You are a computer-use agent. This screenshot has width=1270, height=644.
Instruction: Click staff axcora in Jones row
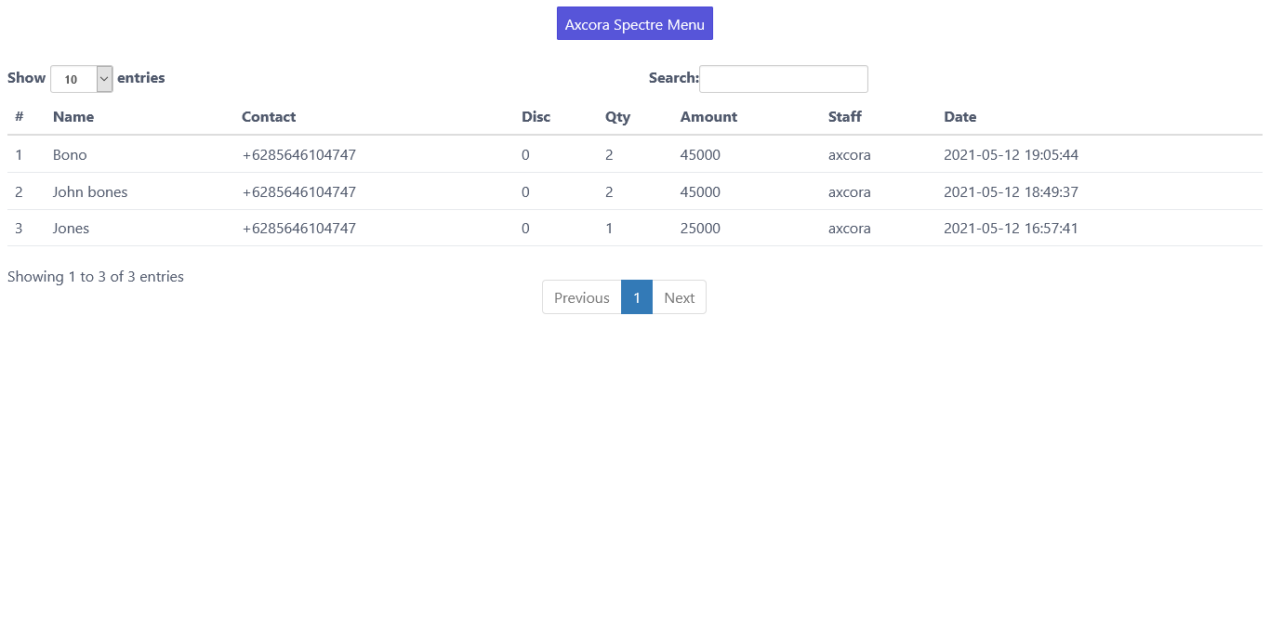pos(850,229)
